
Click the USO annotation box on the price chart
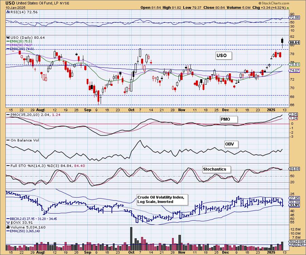coord(224,56)
